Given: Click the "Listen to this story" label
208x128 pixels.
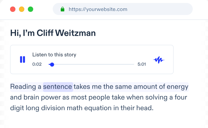Looking at the screenshot, I should tap(54, 55).
